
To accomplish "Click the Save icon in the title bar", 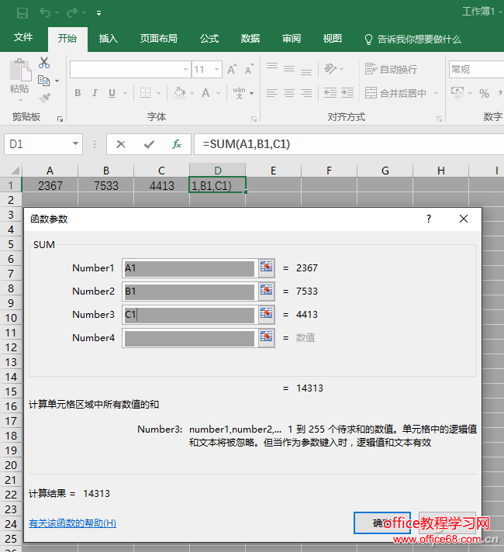I will point(22,12).
